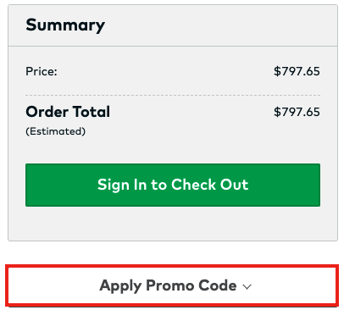The width and height of the screenshot is (344, 310).
Task: Click the Price label
Action: pos(42,71)
